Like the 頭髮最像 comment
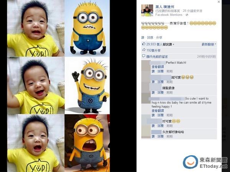 (153, 92)
